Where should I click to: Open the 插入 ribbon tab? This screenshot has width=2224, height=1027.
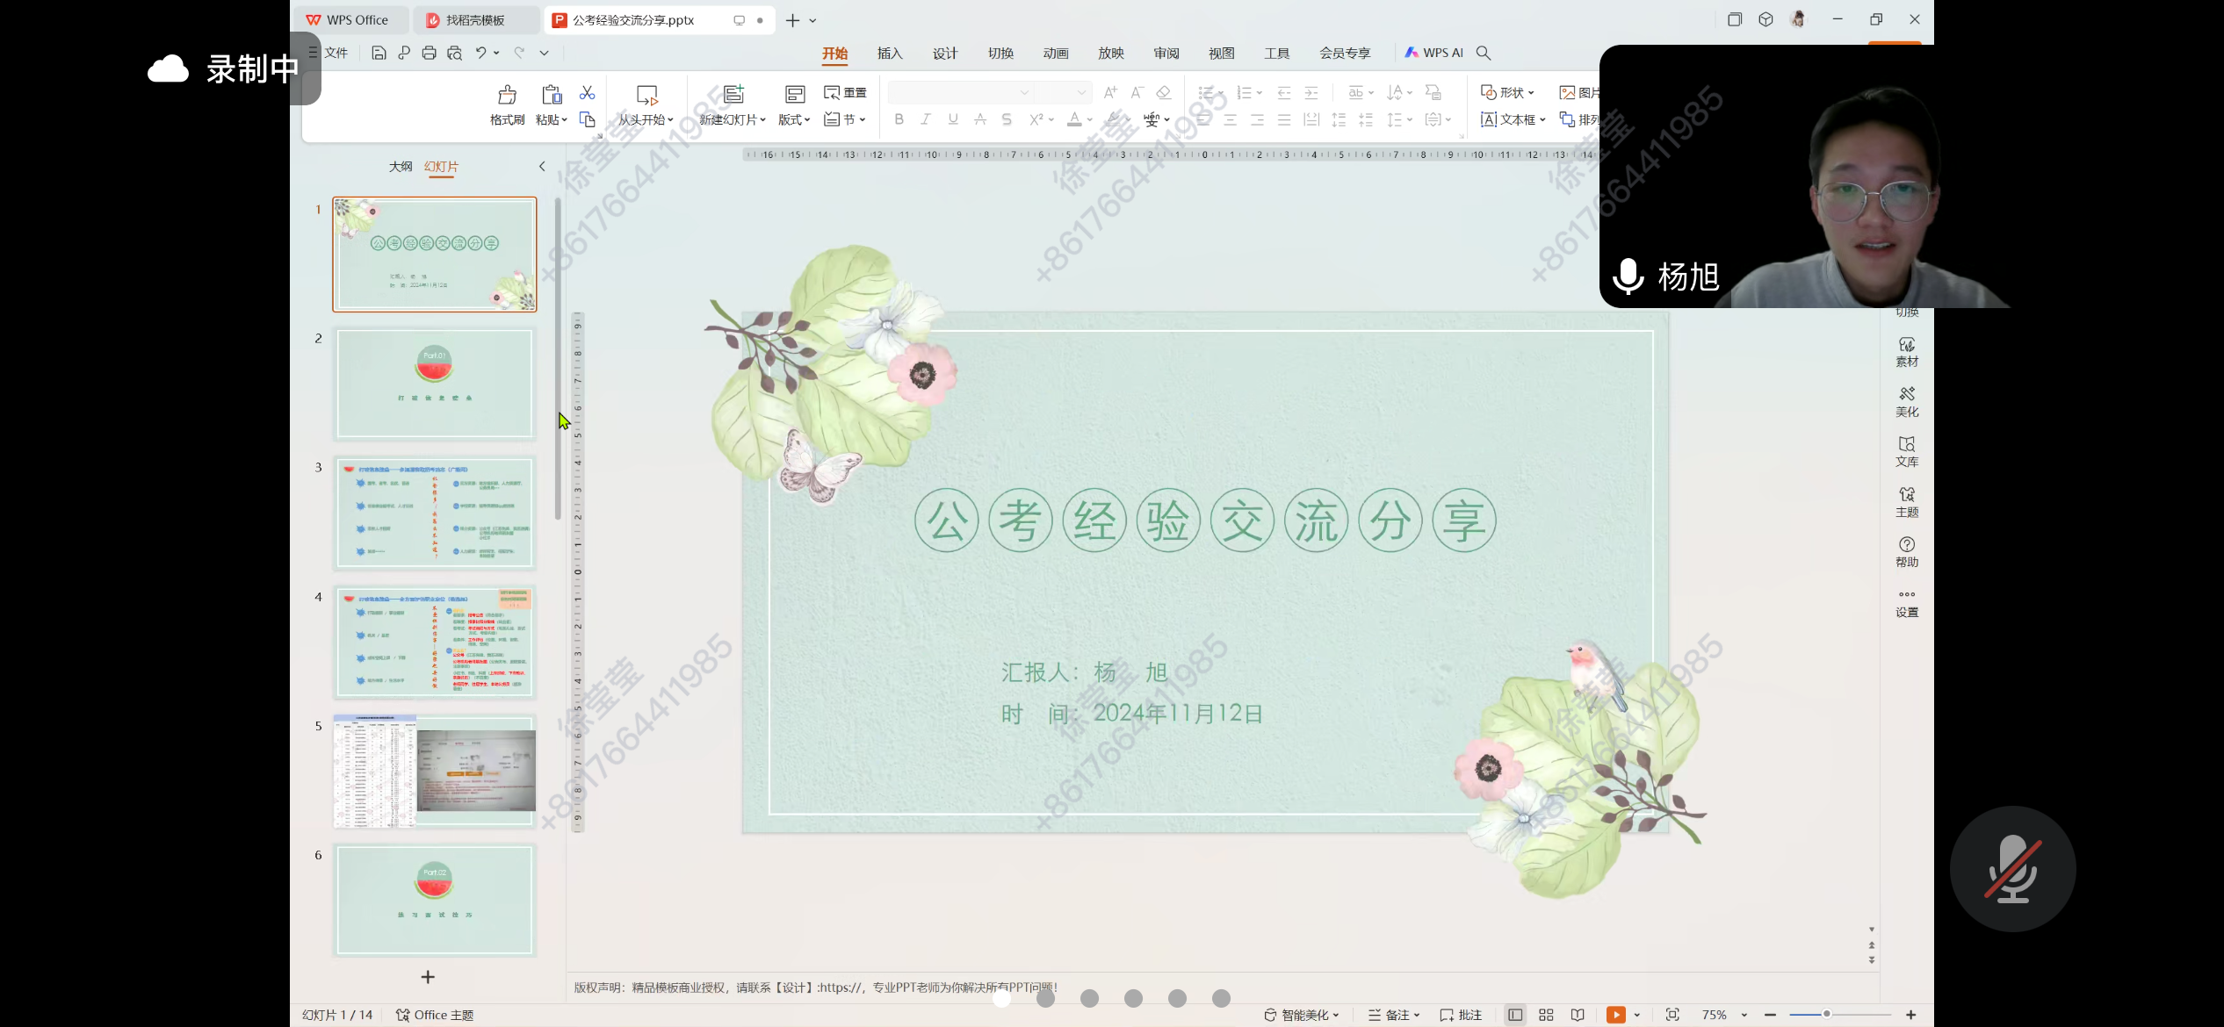[889, 53]
